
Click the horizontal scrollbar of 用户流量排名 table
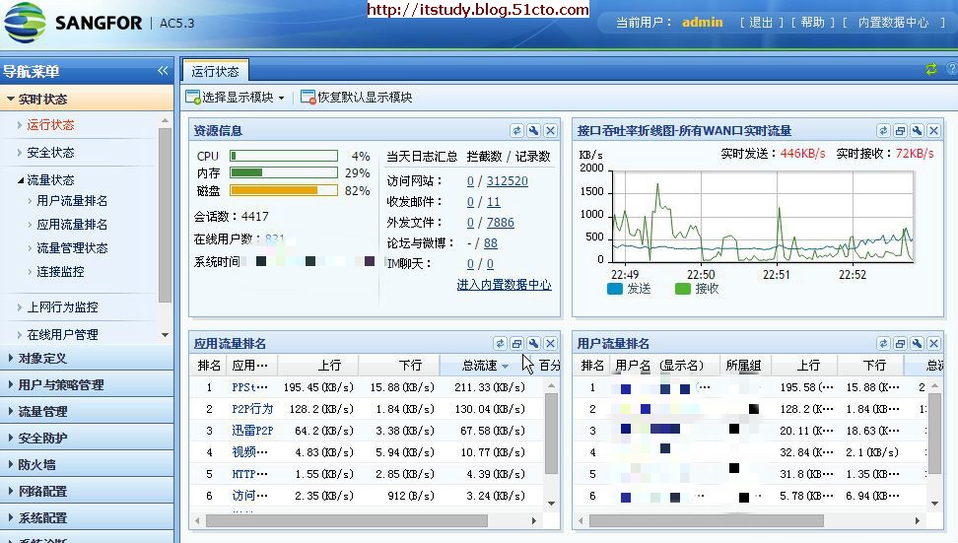(707, 521)
